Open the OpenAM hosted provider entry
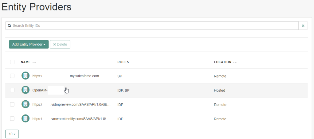314x139 pixels. tap(40, 91)
